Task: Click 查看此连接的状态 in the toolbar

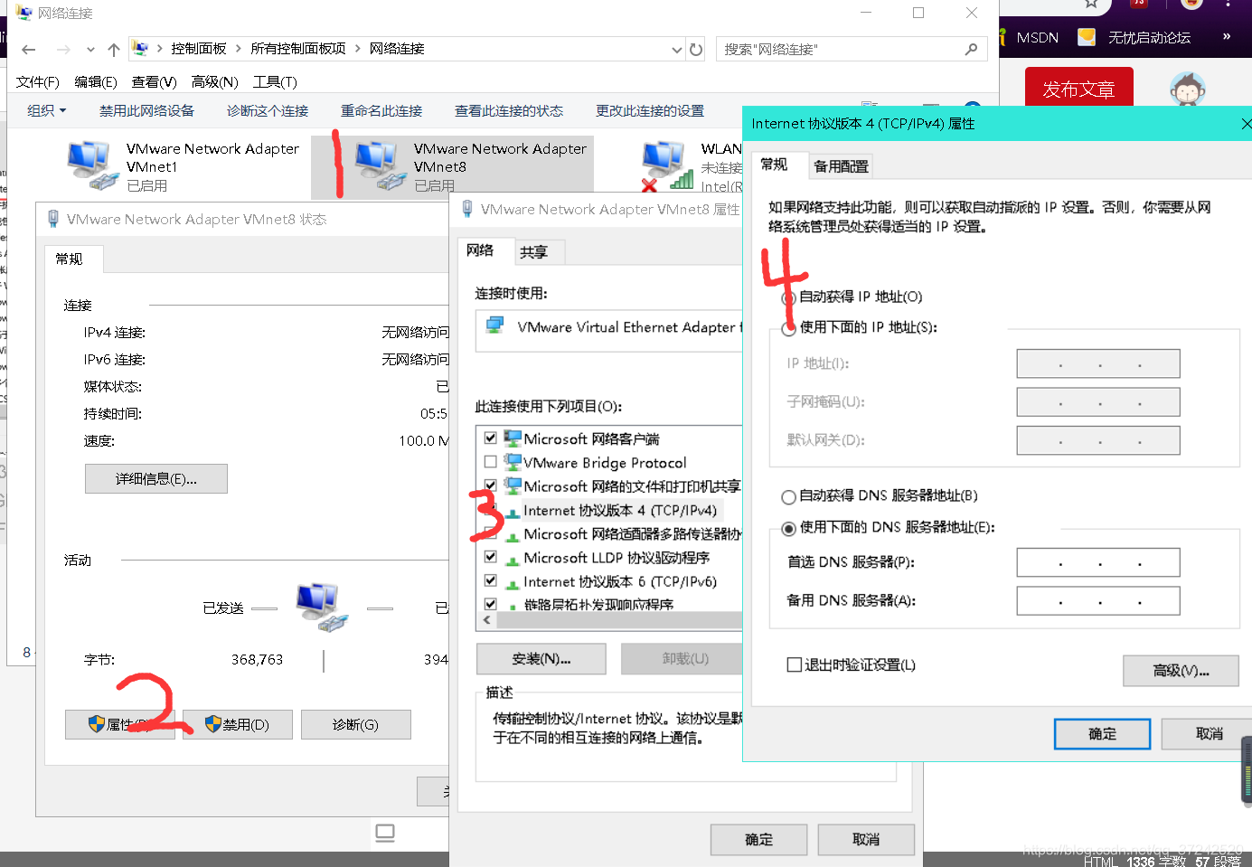Action: tap(509, 110)
